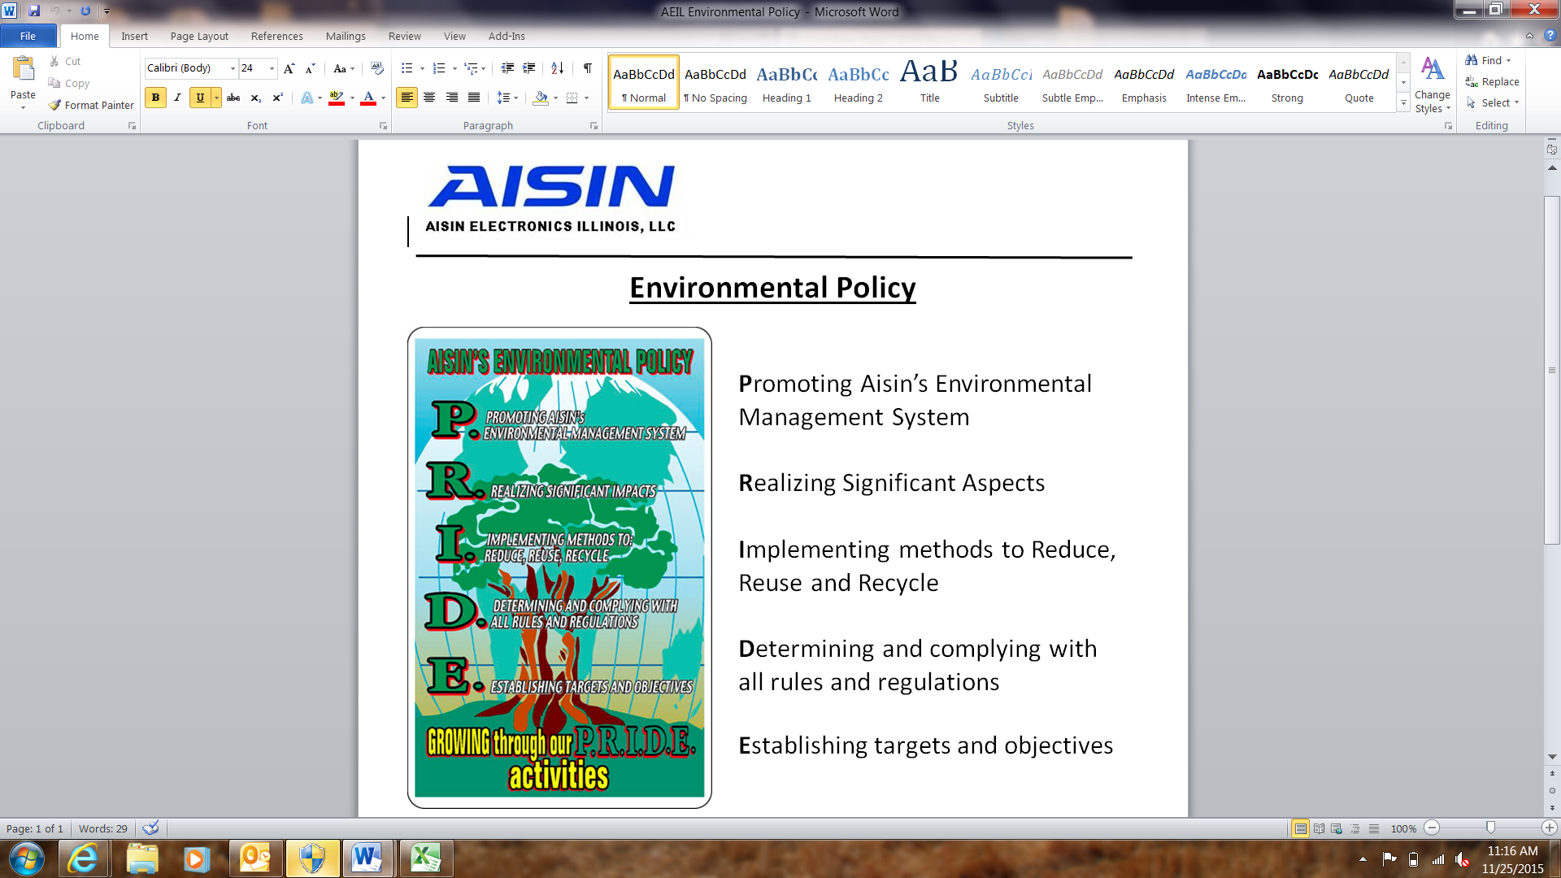Toggle Show/Hide paragraph marks
Viewport: 1561px width, 878px height.
click(587, 68)
